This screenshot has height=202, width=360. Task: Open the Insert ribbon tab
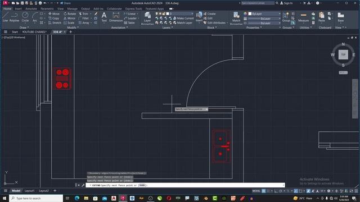click(x=18, y=9)
